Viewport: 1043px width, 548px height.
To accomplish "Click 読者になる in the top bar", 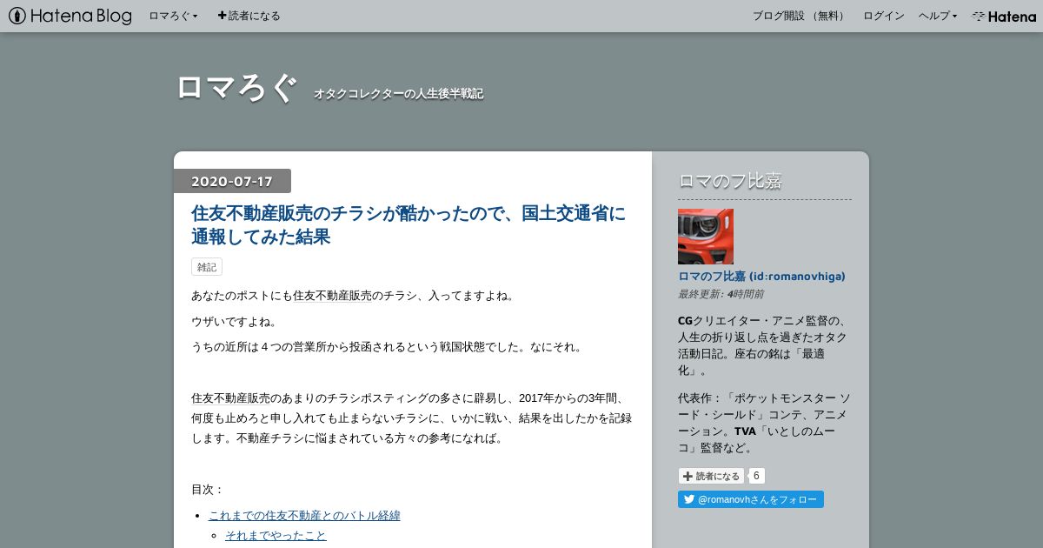I will [249, 16].
